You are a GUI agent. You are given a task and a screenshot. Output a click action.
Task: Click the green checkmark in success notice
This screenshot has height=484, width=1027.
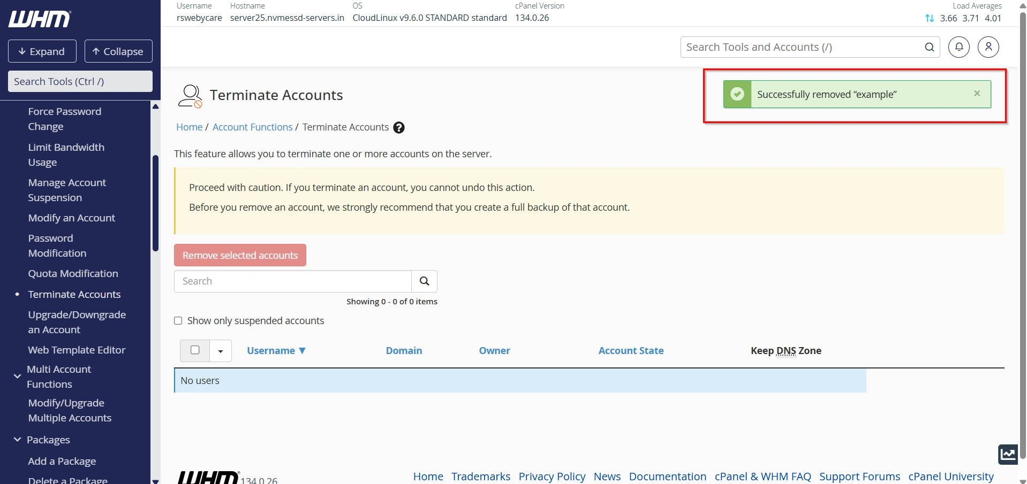[737, 94]
